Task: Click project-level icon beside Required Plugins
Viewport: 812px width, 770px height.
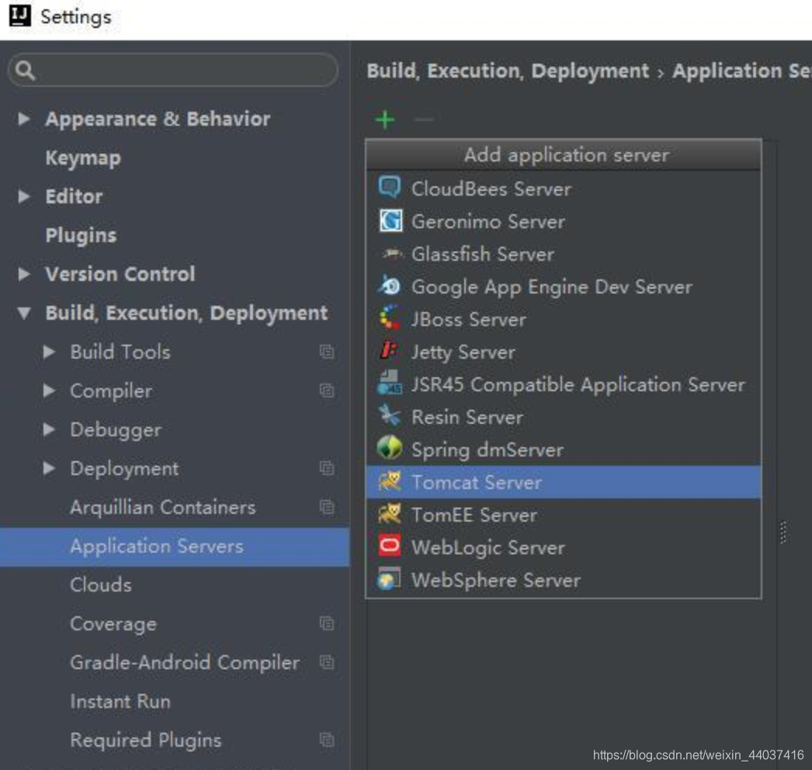Action: click(327, 740)
